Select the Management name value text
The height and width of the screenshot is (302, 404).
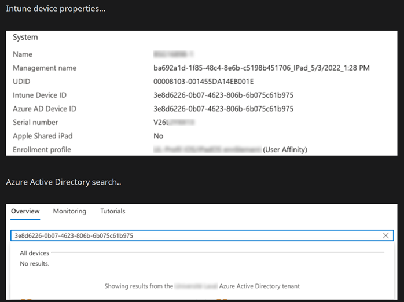click(262, 68)
